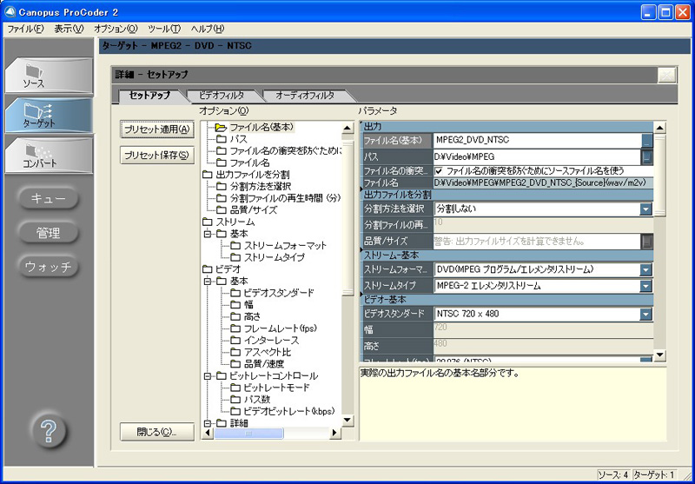The height and width of the screenshot is (484, 695).
Task: Open the オプション(O) menu
Action: point(115,29)
